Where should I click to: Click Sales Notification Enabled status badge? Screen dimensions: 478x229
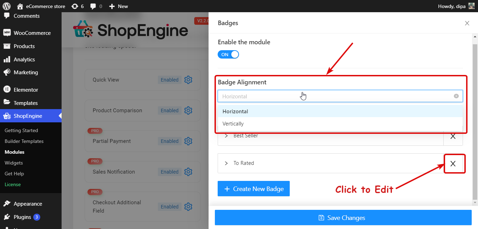[x=170, y=172]
